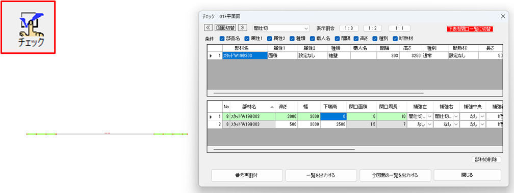Select ｽﾀｯﾄﾞW19@303 cell in upper table

245,55
